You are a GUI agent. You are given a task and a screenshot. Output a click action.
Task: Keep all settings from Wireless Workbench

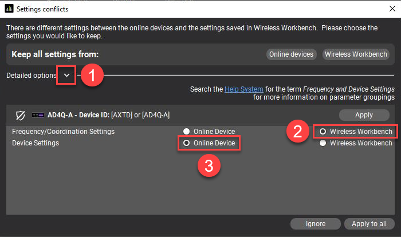[356, 54]
